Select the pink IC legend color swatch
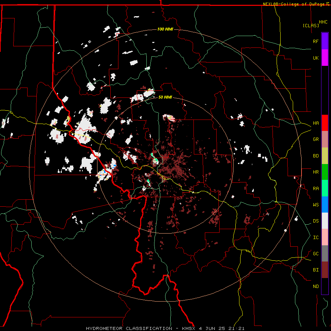This screenshot has width=331, height=331. (x=325, y=237)
